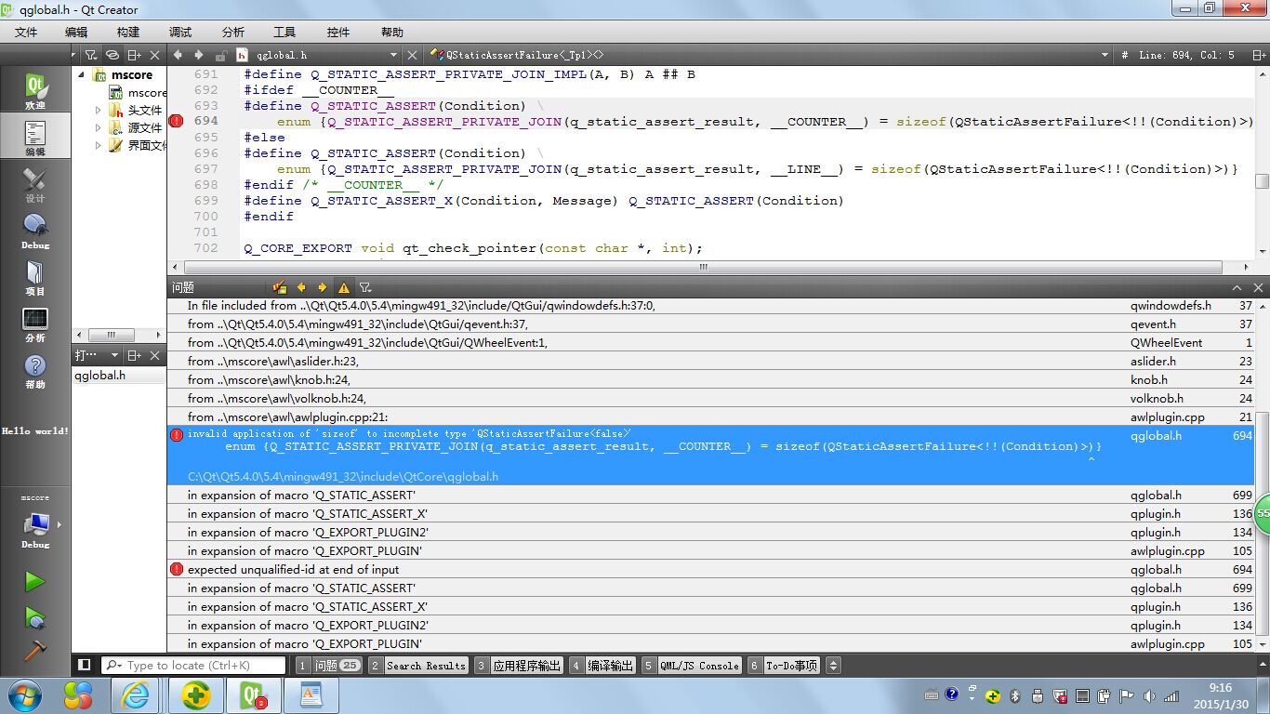Go forward in editor navigation history
This screenshot has height=714, width=1270.
point(199,55)
